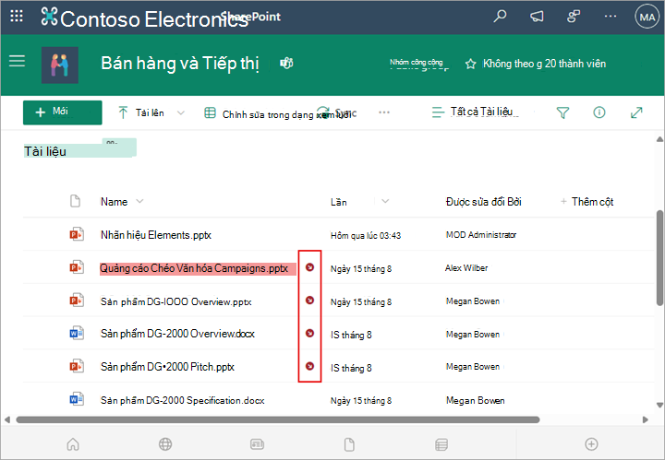Screen dimensions: 665x460
Task: Open the news bottom bar icon
Action: click(257, 444)
